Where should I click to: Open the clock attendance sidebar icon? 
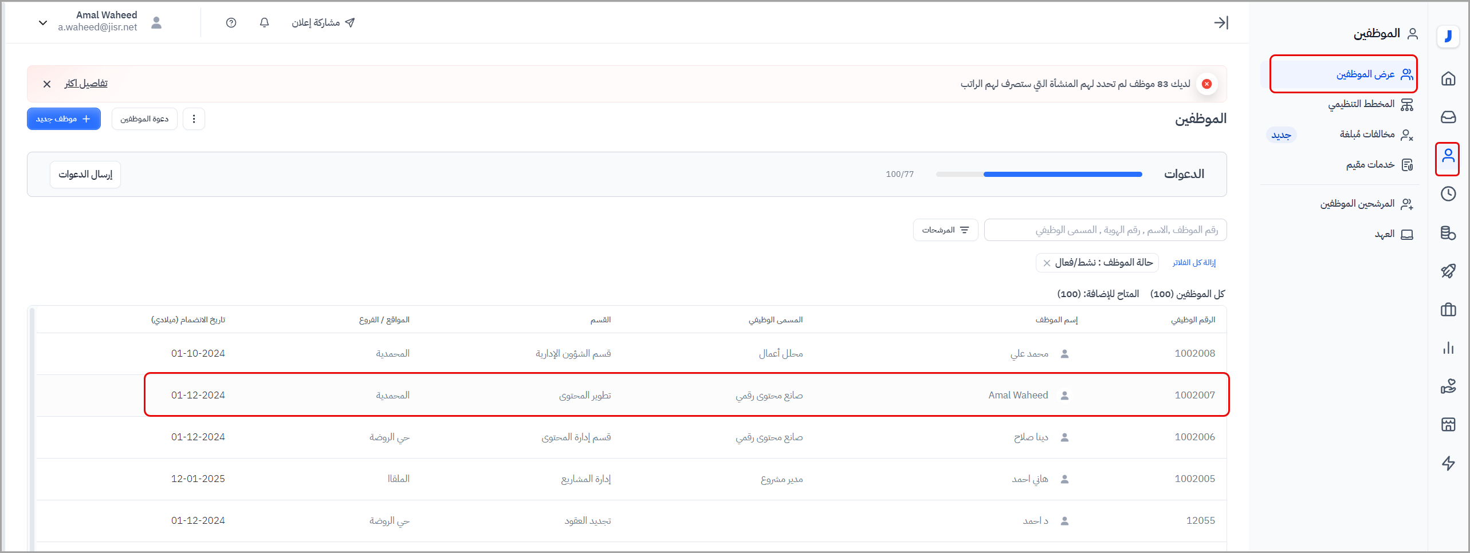click(1448, 194)
